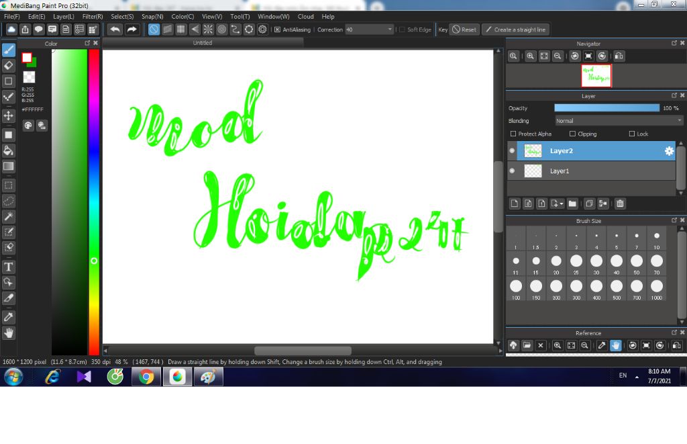
Task: Open the Snap menu
Action: 152,16
